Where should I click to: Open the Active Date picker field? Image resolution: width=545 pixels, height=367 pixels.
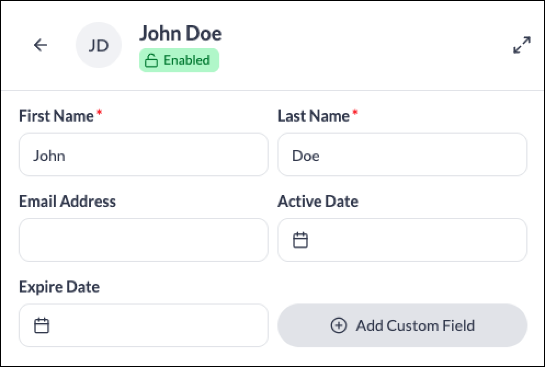(x=402, y=240)
